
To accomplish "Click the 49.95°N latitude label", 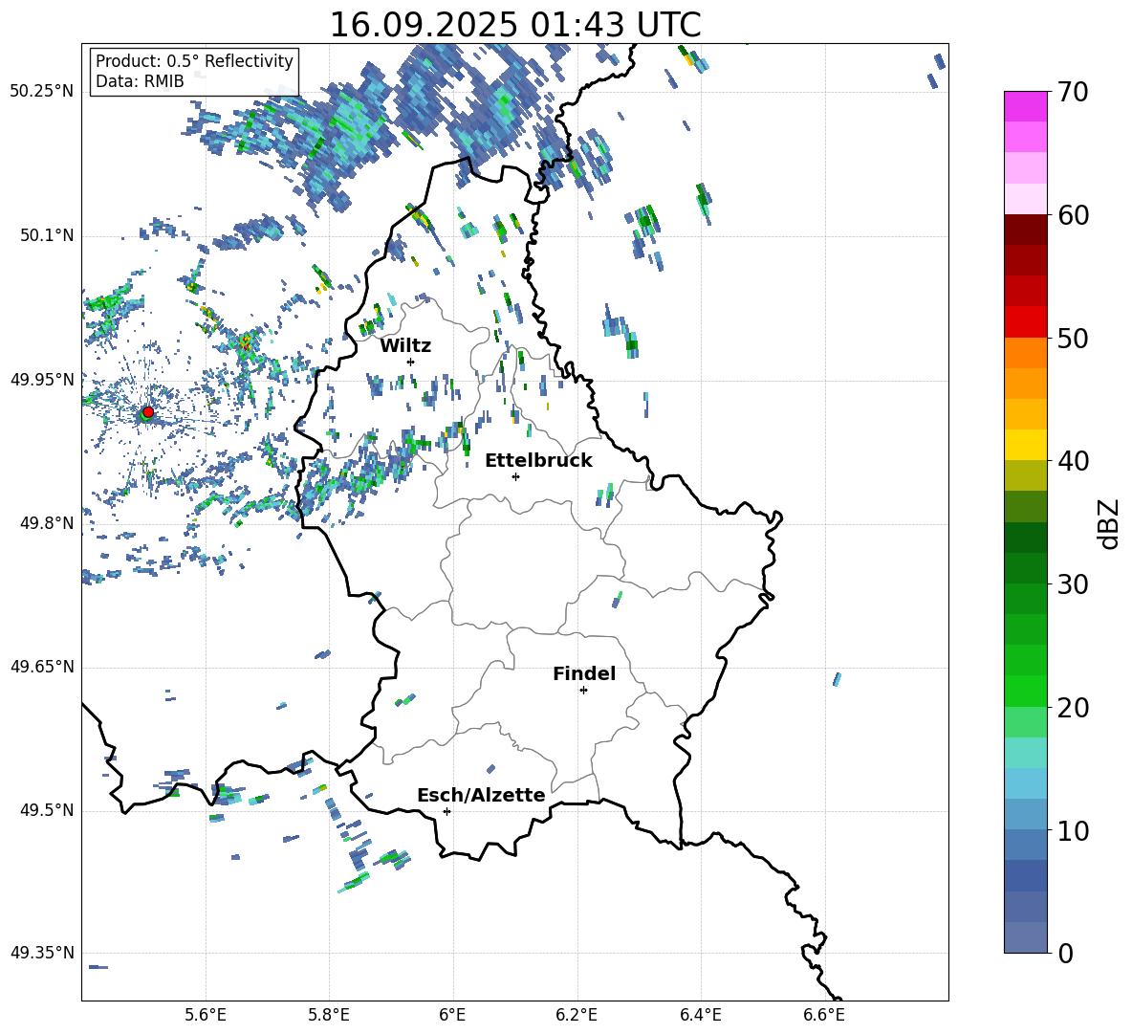I will pos(42,379).
